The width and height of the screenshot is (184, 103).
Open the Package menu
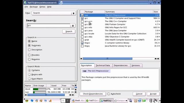point(34,7)
